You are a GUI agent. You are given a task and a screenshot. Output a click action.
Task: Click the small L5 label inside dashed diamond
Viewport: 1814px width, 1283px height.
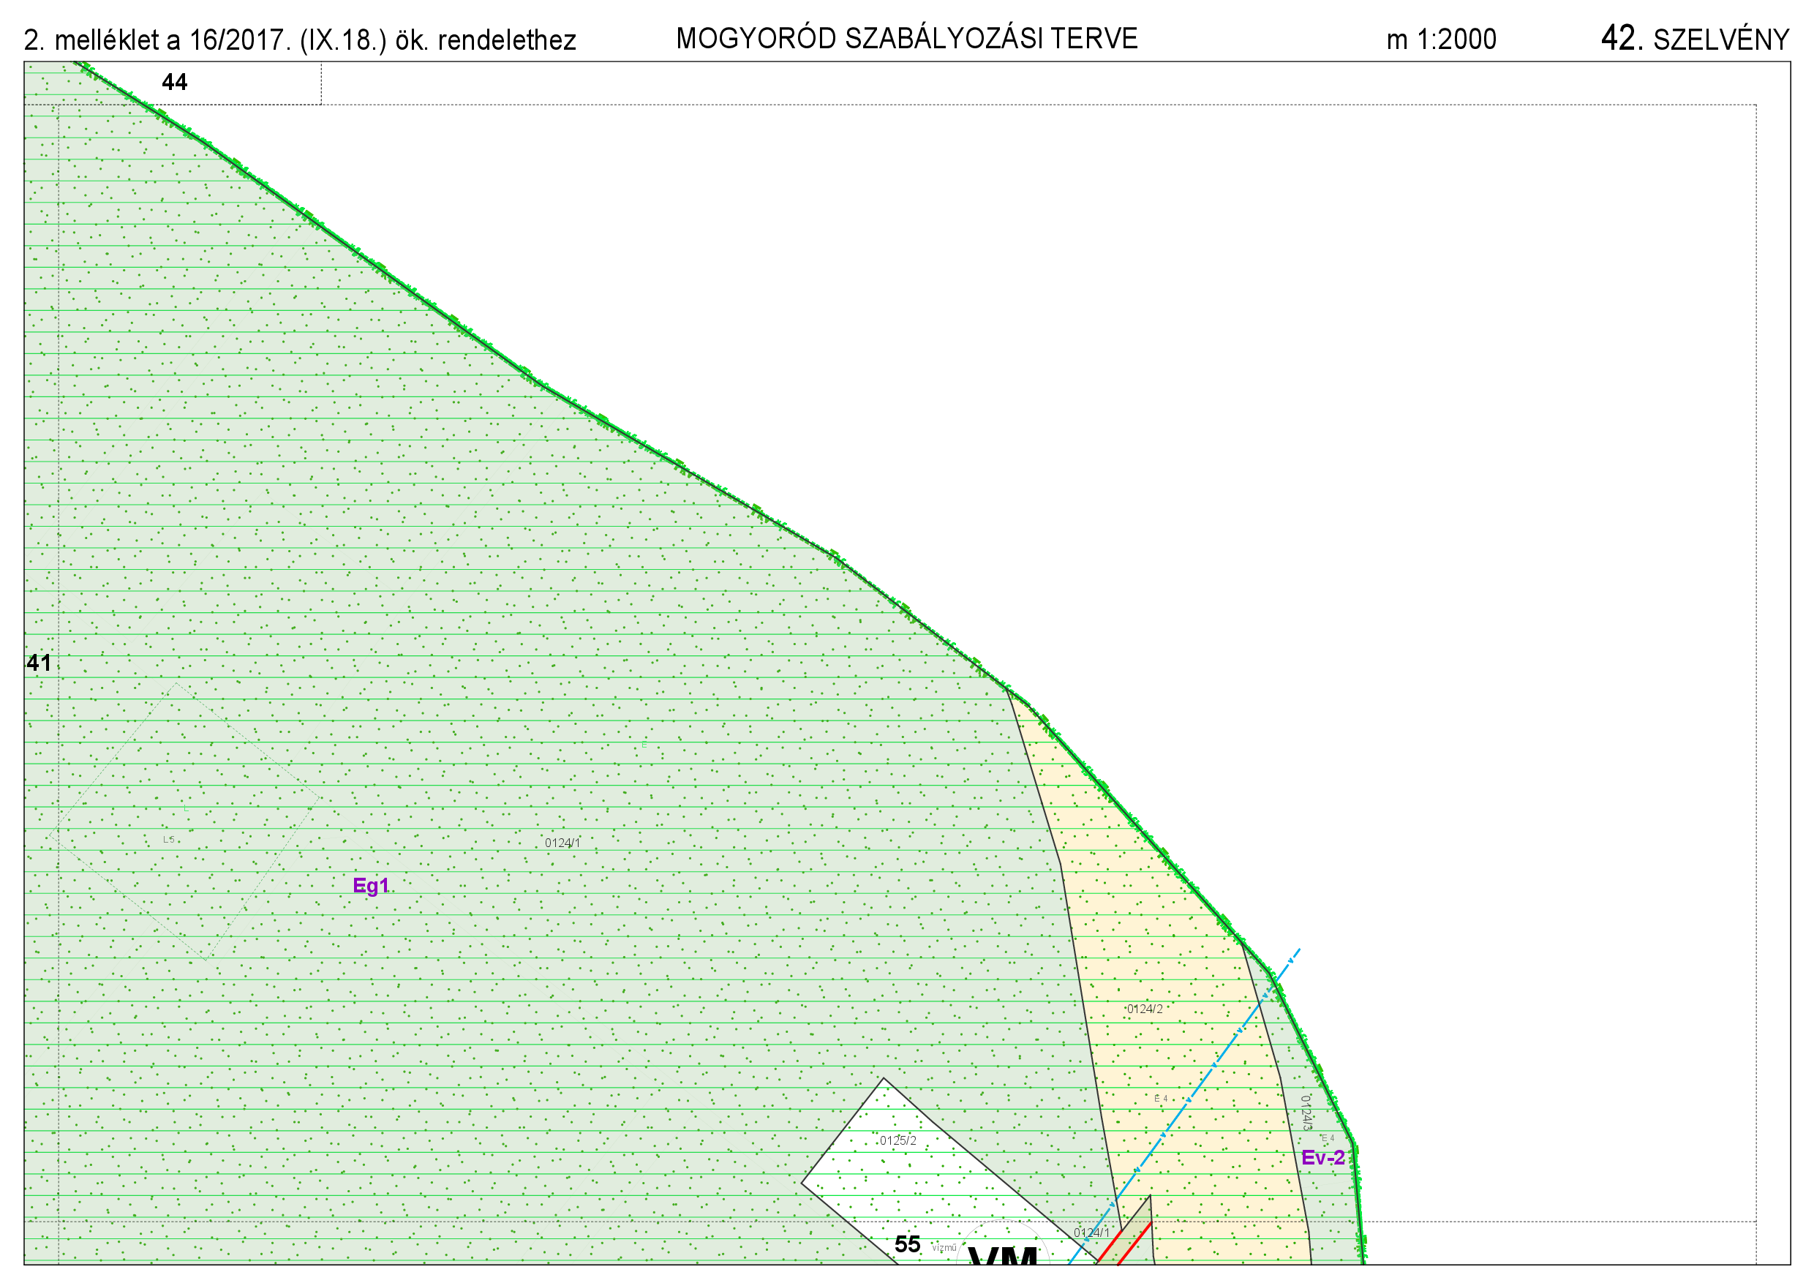click(168, 839)
